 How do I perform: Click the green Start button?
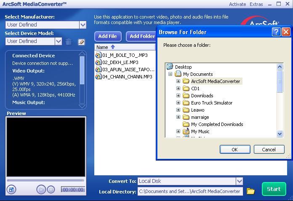click(274, 189)
